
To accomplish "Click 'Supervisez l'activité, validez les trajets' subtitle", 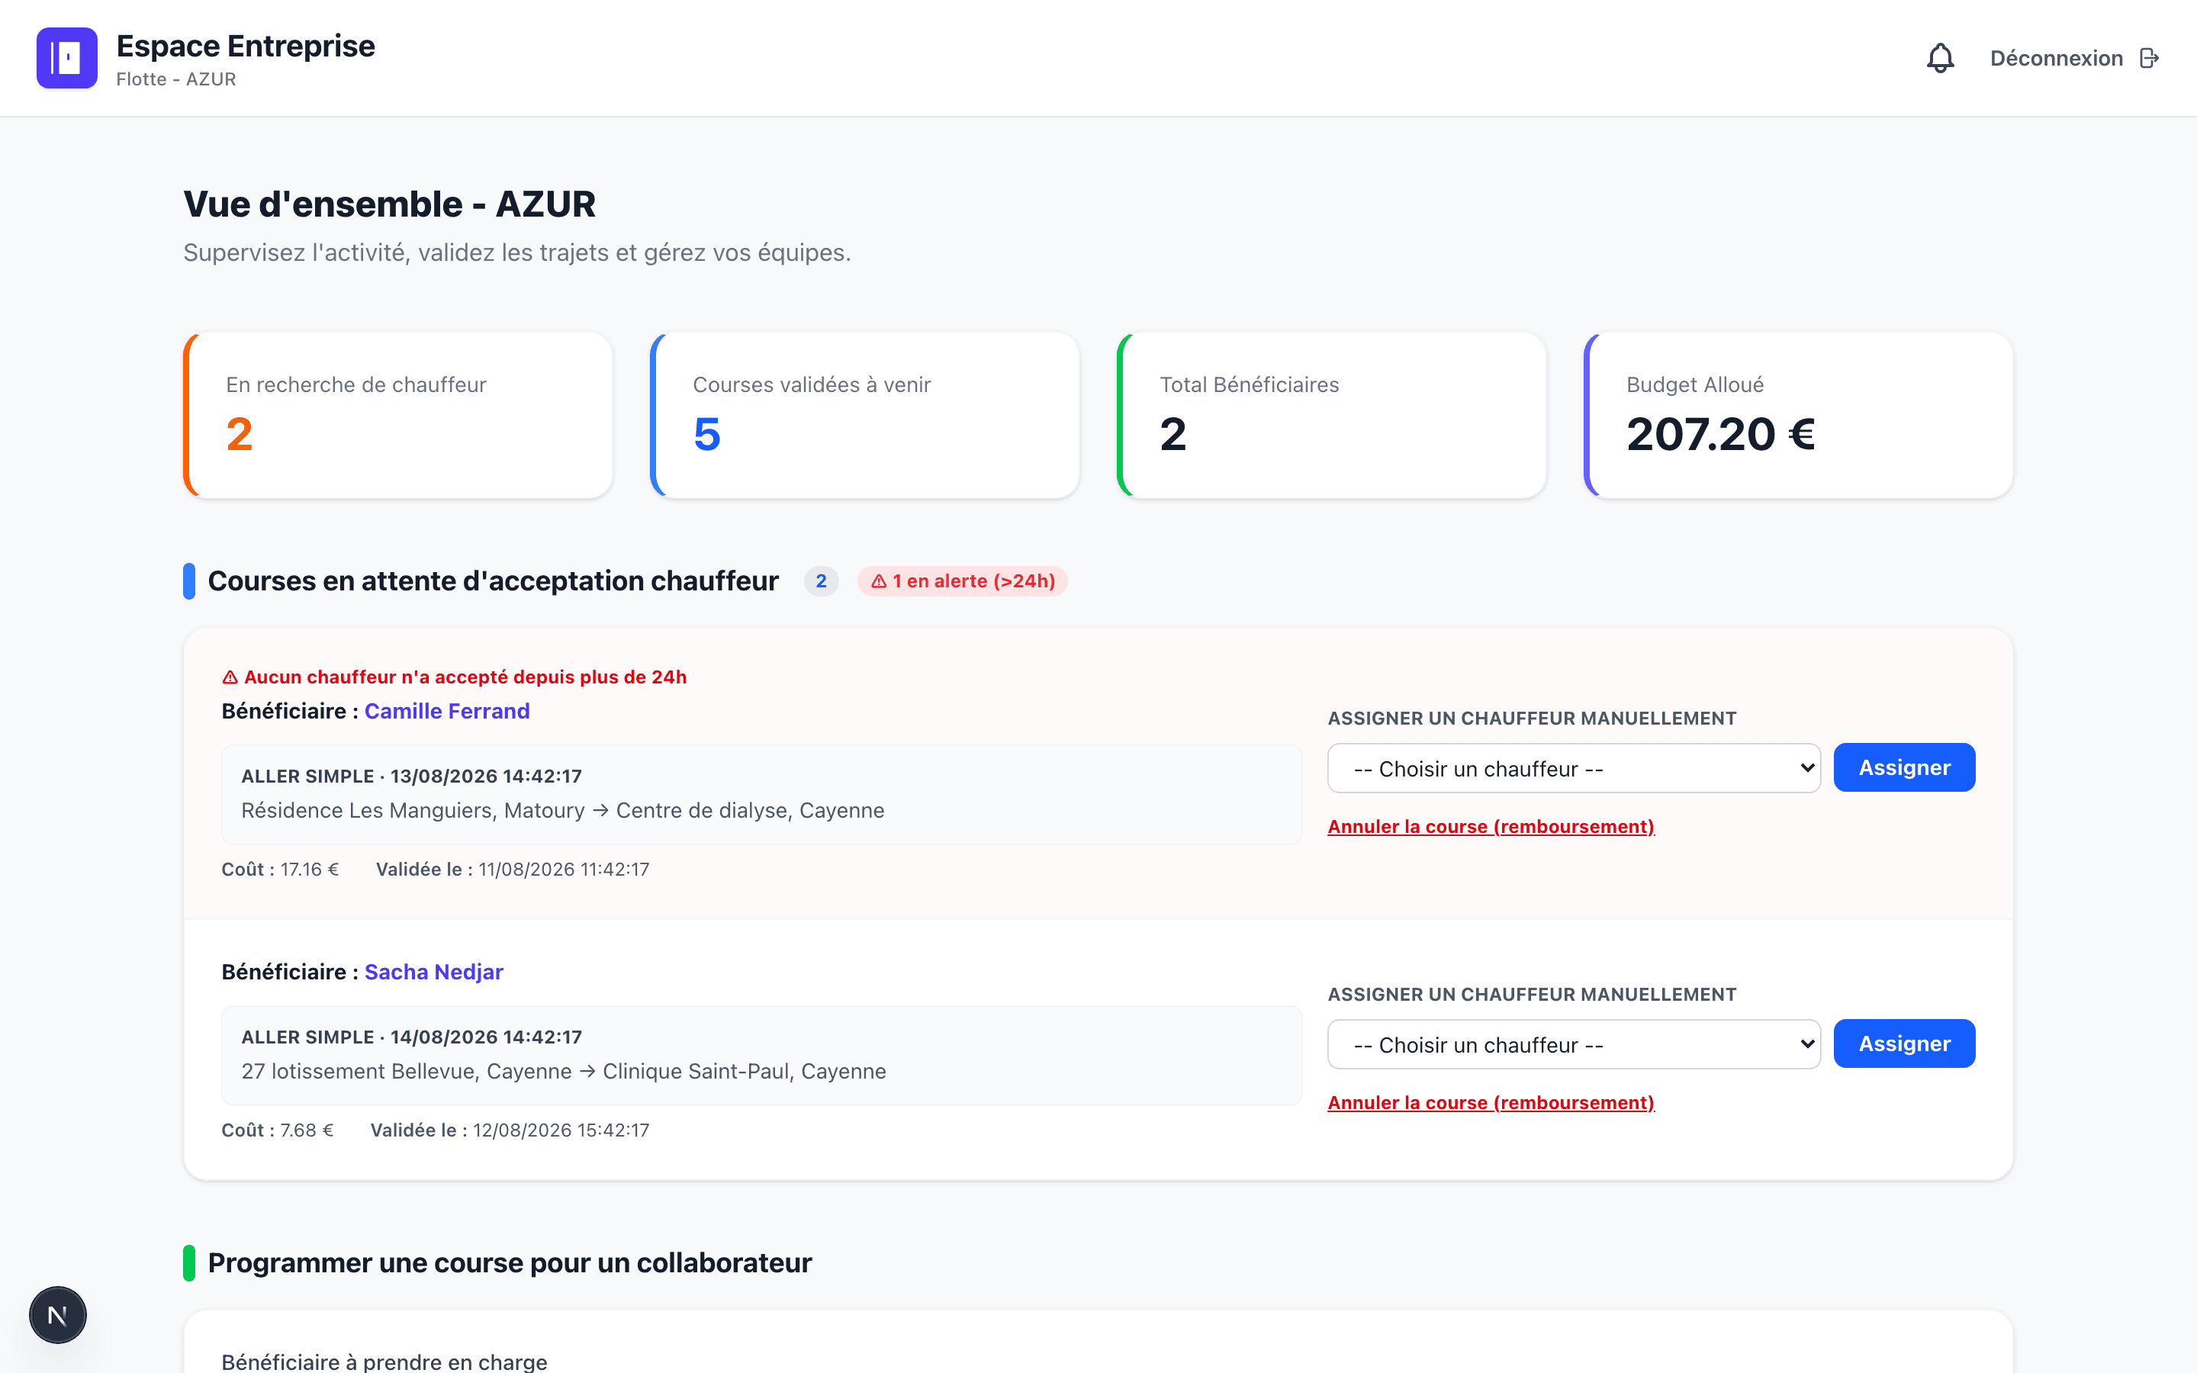I will coord(517,252).
